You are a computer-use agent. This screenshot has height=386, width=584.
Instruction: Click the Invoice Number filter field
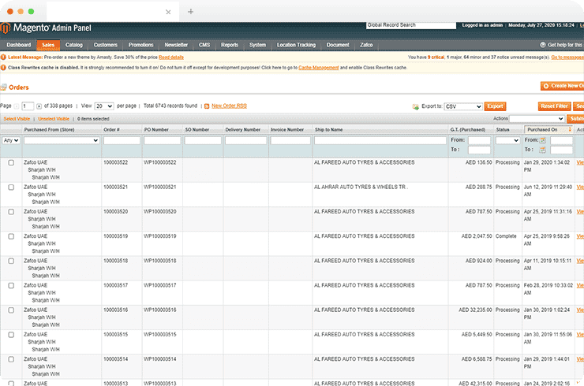tap(290, 140)
